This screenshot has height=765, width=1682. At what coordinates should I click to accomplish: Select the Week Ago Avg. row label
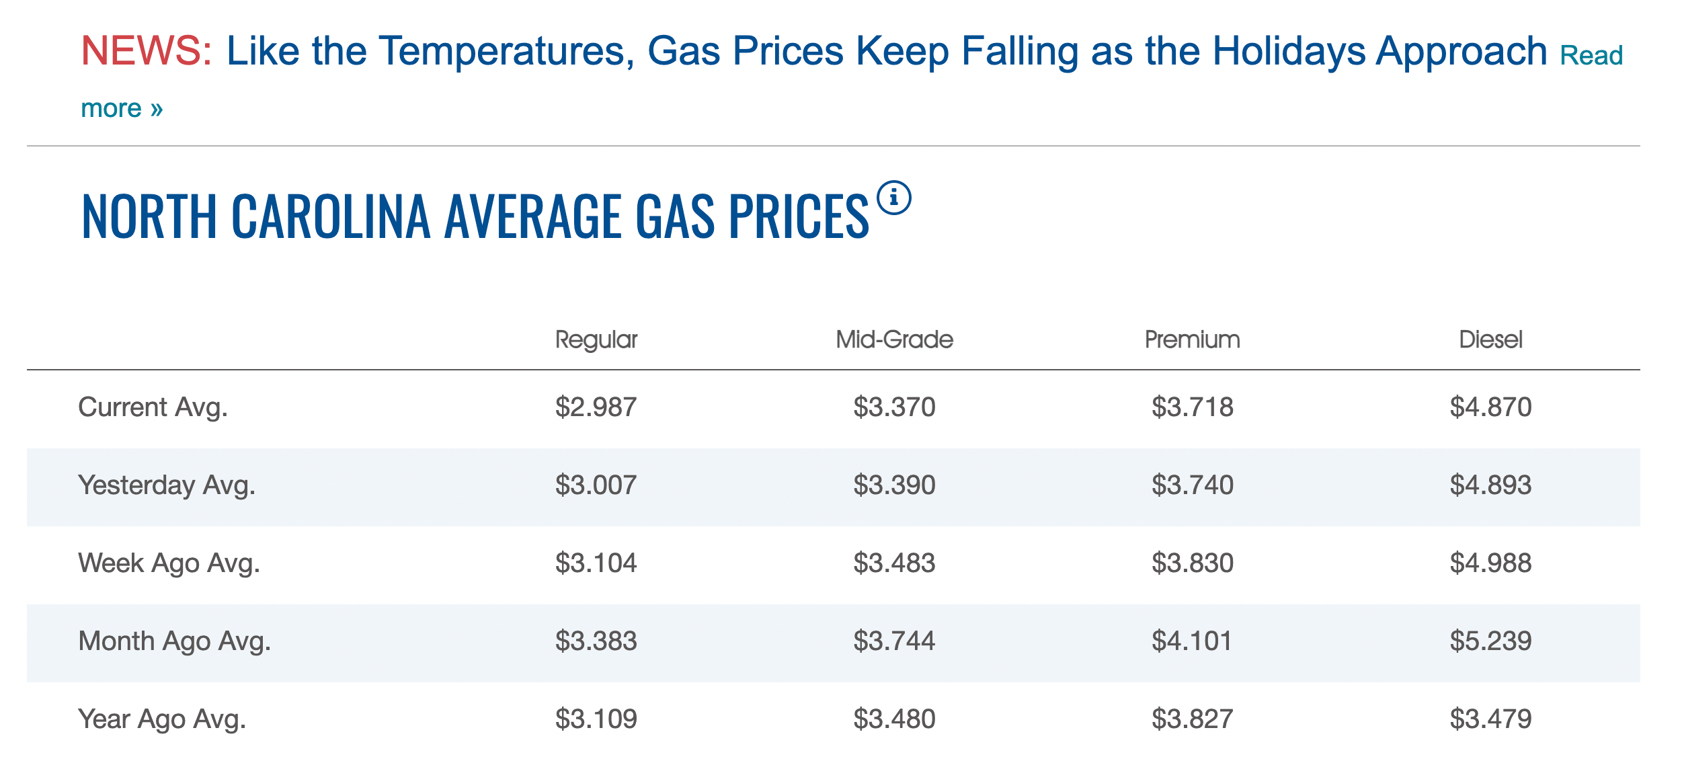[x=169, y=563]
